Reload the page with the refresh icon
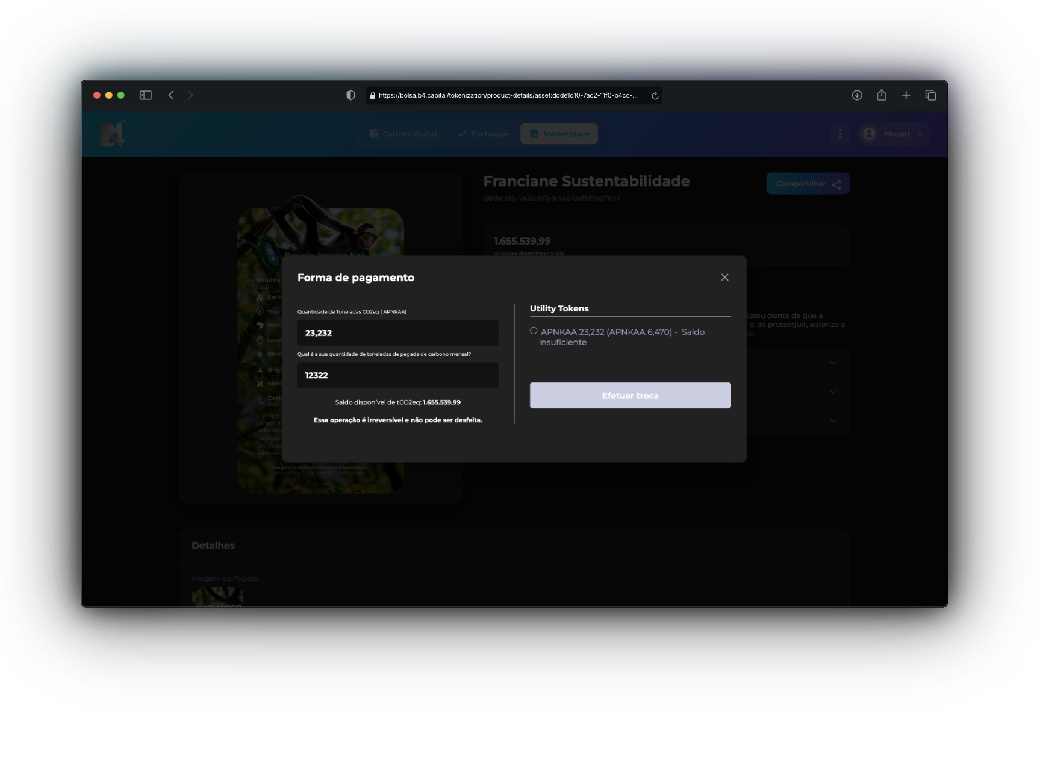 pos(655,95)
